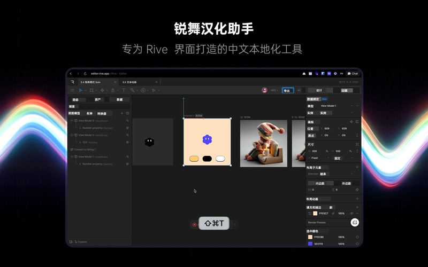
Task: Add a 布局动画 with plus button
Action: pyautogui.click(x=357, y=199)
